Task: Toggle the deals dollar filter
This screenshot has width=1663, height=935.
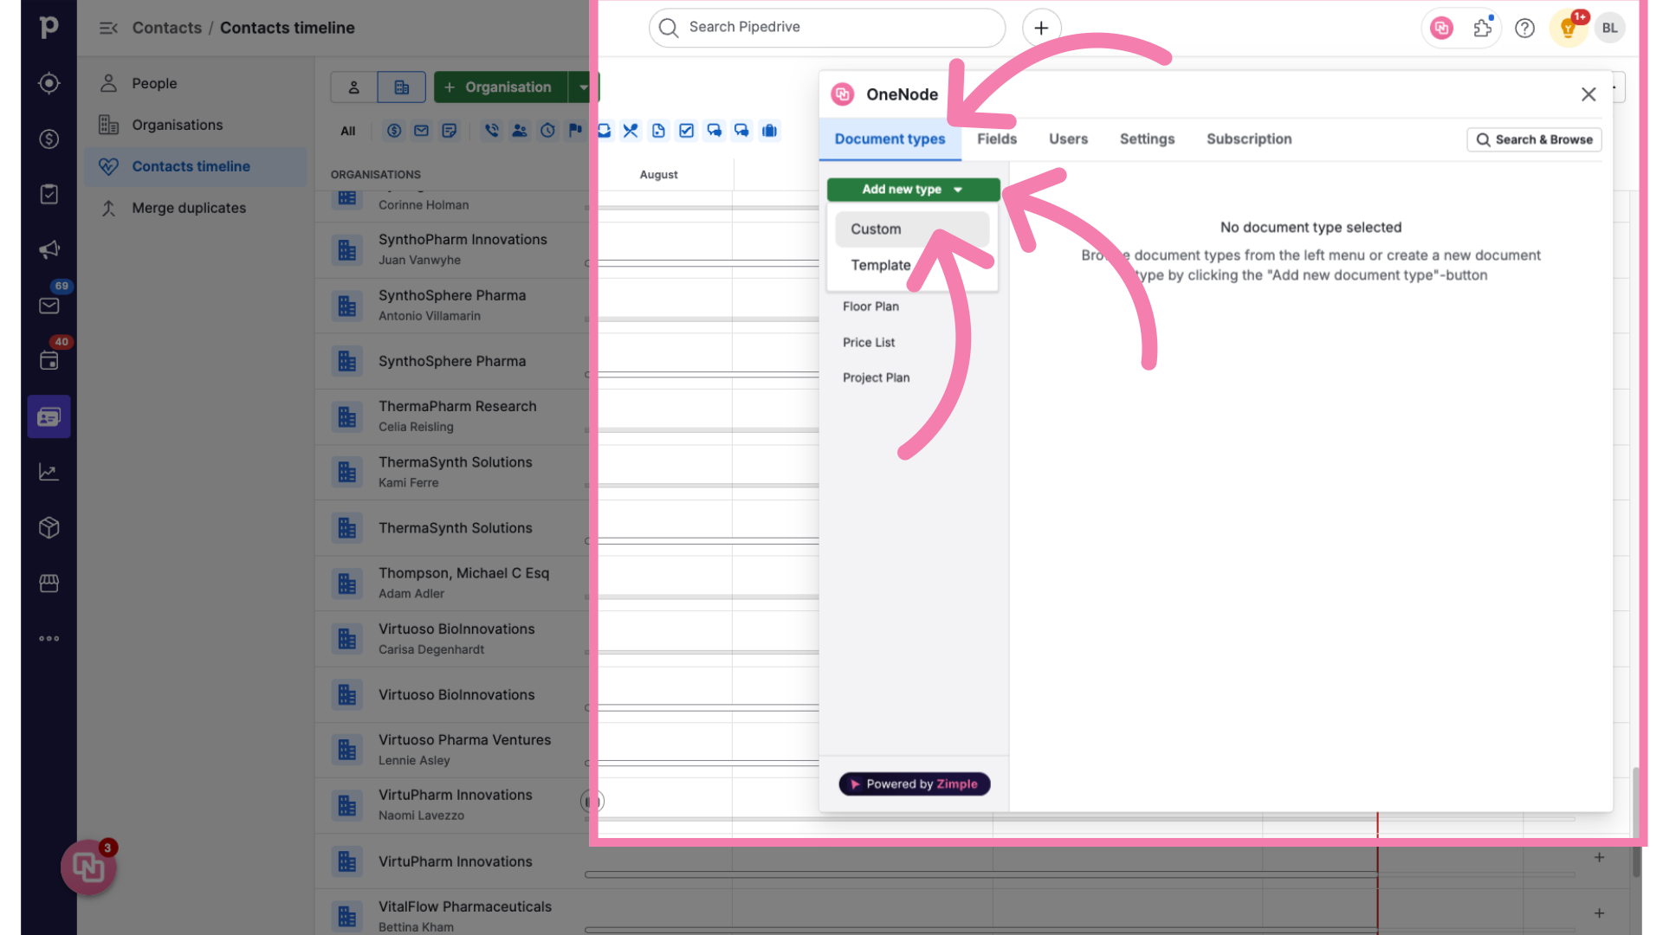Action: click(394, 131)
